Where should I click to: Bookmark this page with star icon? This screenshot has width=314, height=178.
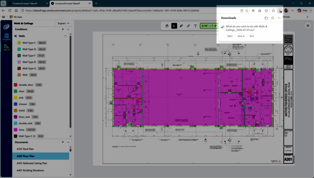pos(247,11)
